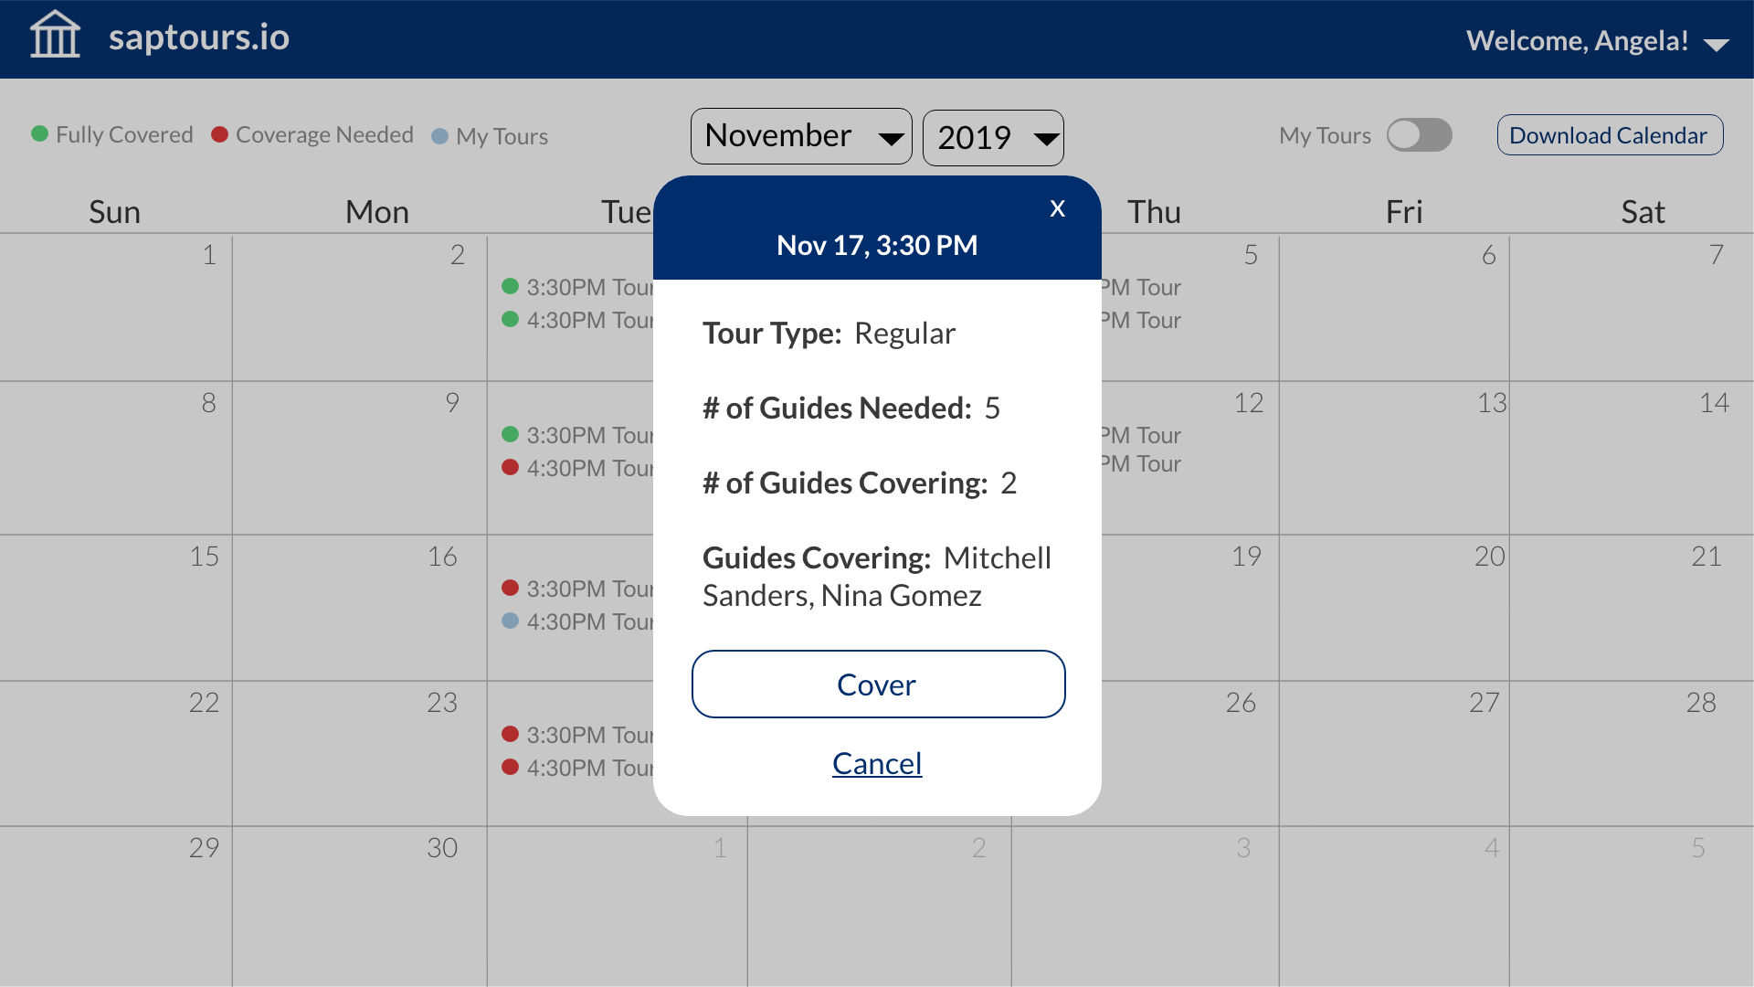Click the green Fully Covered legend dot

[38, 133]
